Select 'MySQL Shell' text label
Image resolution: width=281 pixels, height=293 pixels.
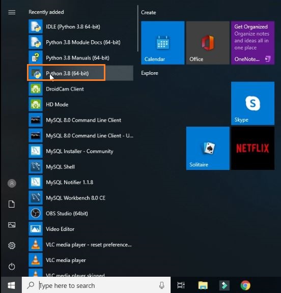(x=60, y=167)
